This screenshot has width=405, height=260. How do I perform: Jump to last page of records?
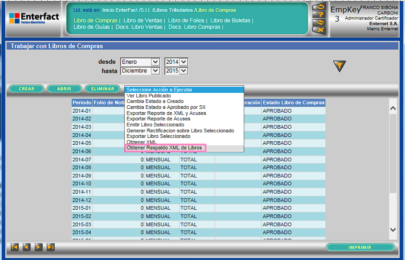[x=50, y=247]
